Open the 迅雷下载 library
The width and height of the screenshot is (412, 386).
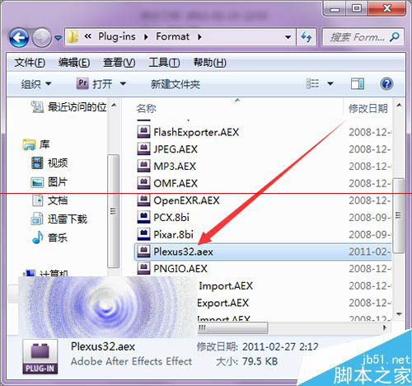[59, 219]
